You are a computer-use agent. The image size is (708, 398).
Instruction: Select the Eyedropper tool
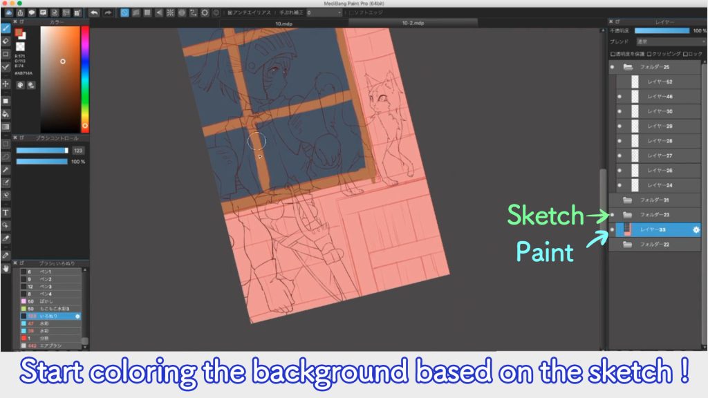click(x=6, y=256)
